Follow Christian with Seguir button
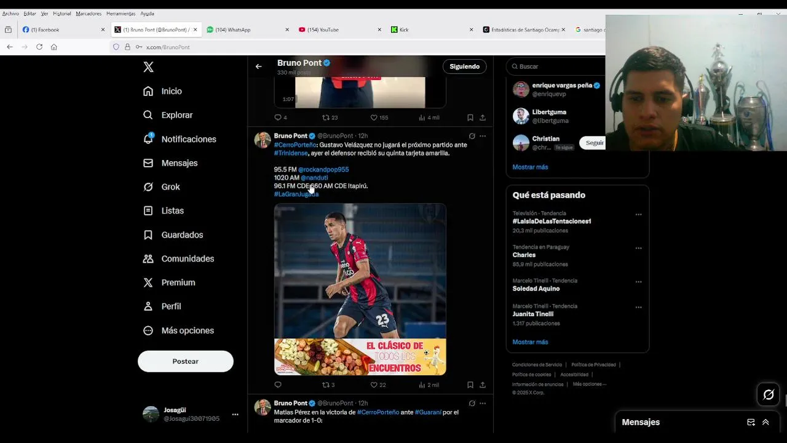Viewport: 787px width, 443px height. (594, 143)
